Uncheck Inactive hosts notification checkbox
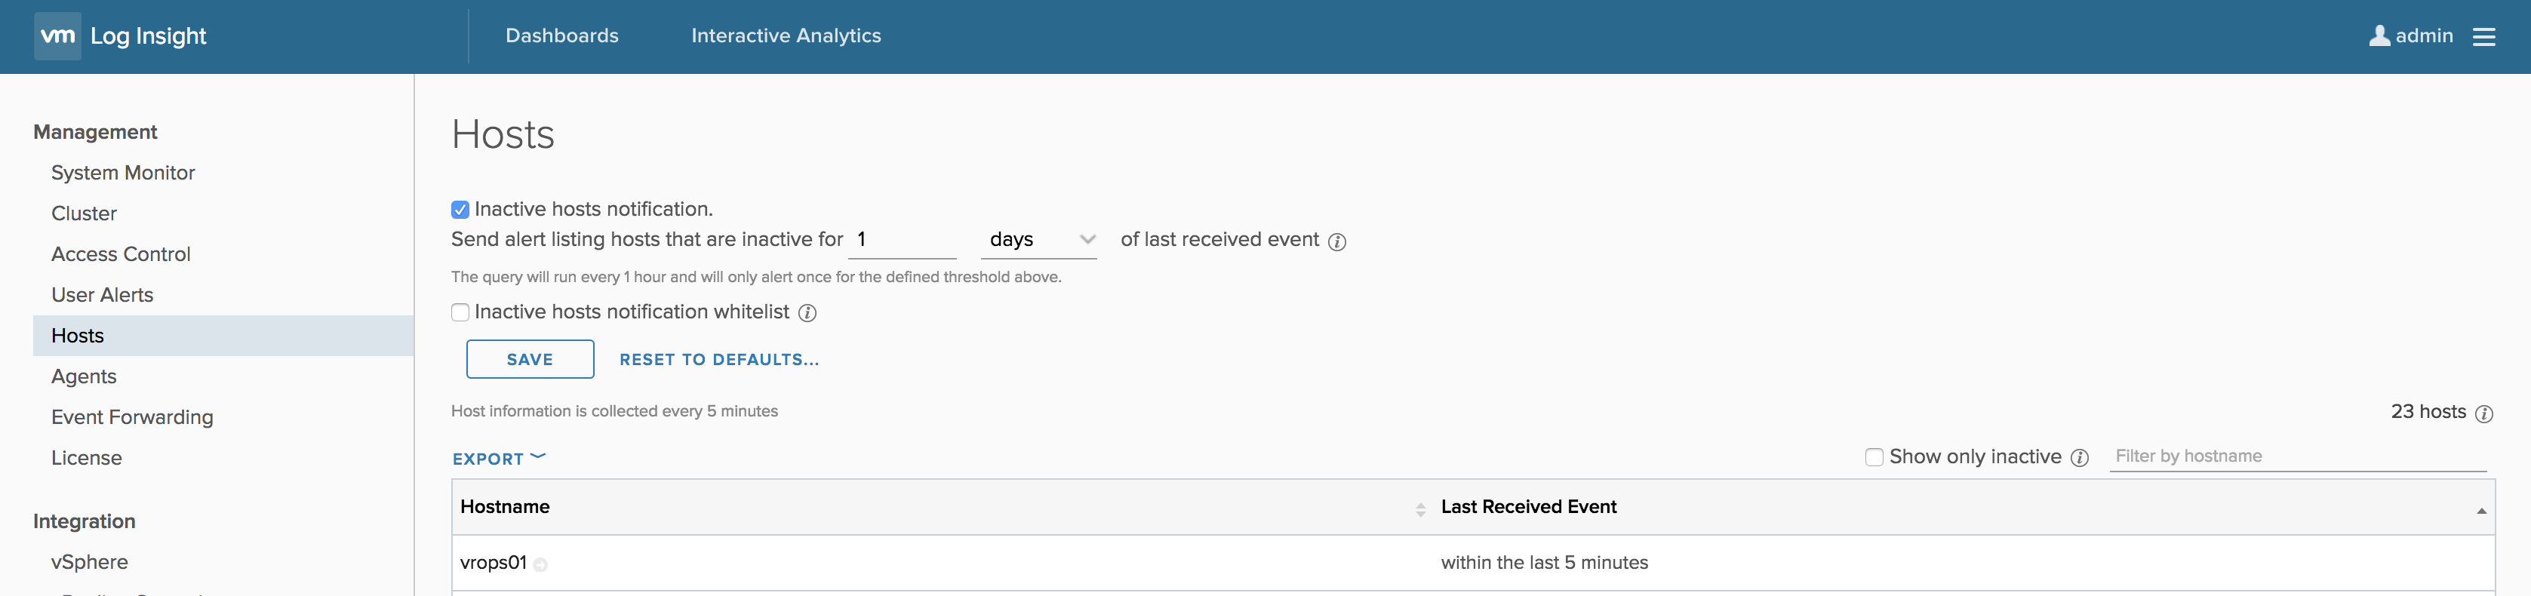 pyautogui.click(x=460, y=209)
